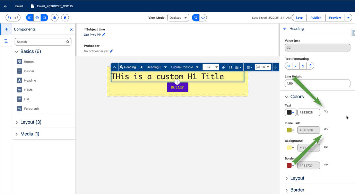This screenshot has width=355, height=194.
Task: Click the Save button
Action: point(299,18)
